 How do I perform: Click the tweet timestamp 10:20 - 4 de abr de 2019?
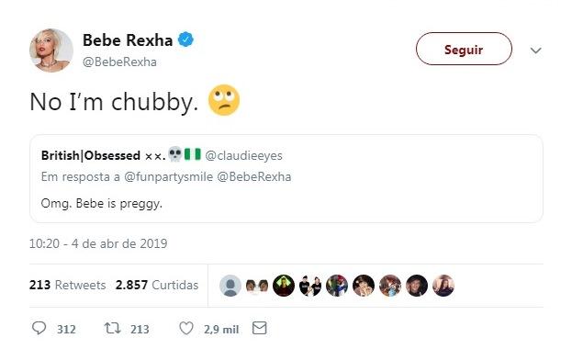tap(98, 243)
